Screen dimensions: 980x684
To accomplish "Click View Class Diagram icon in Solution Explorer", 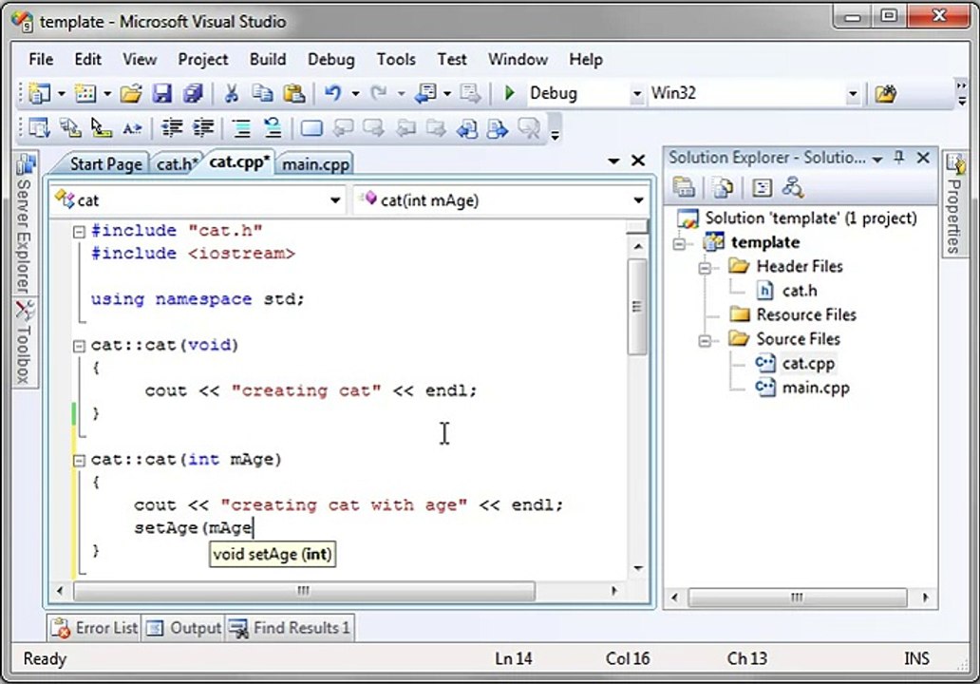I will pyautogui.click(x=793, y=187).
